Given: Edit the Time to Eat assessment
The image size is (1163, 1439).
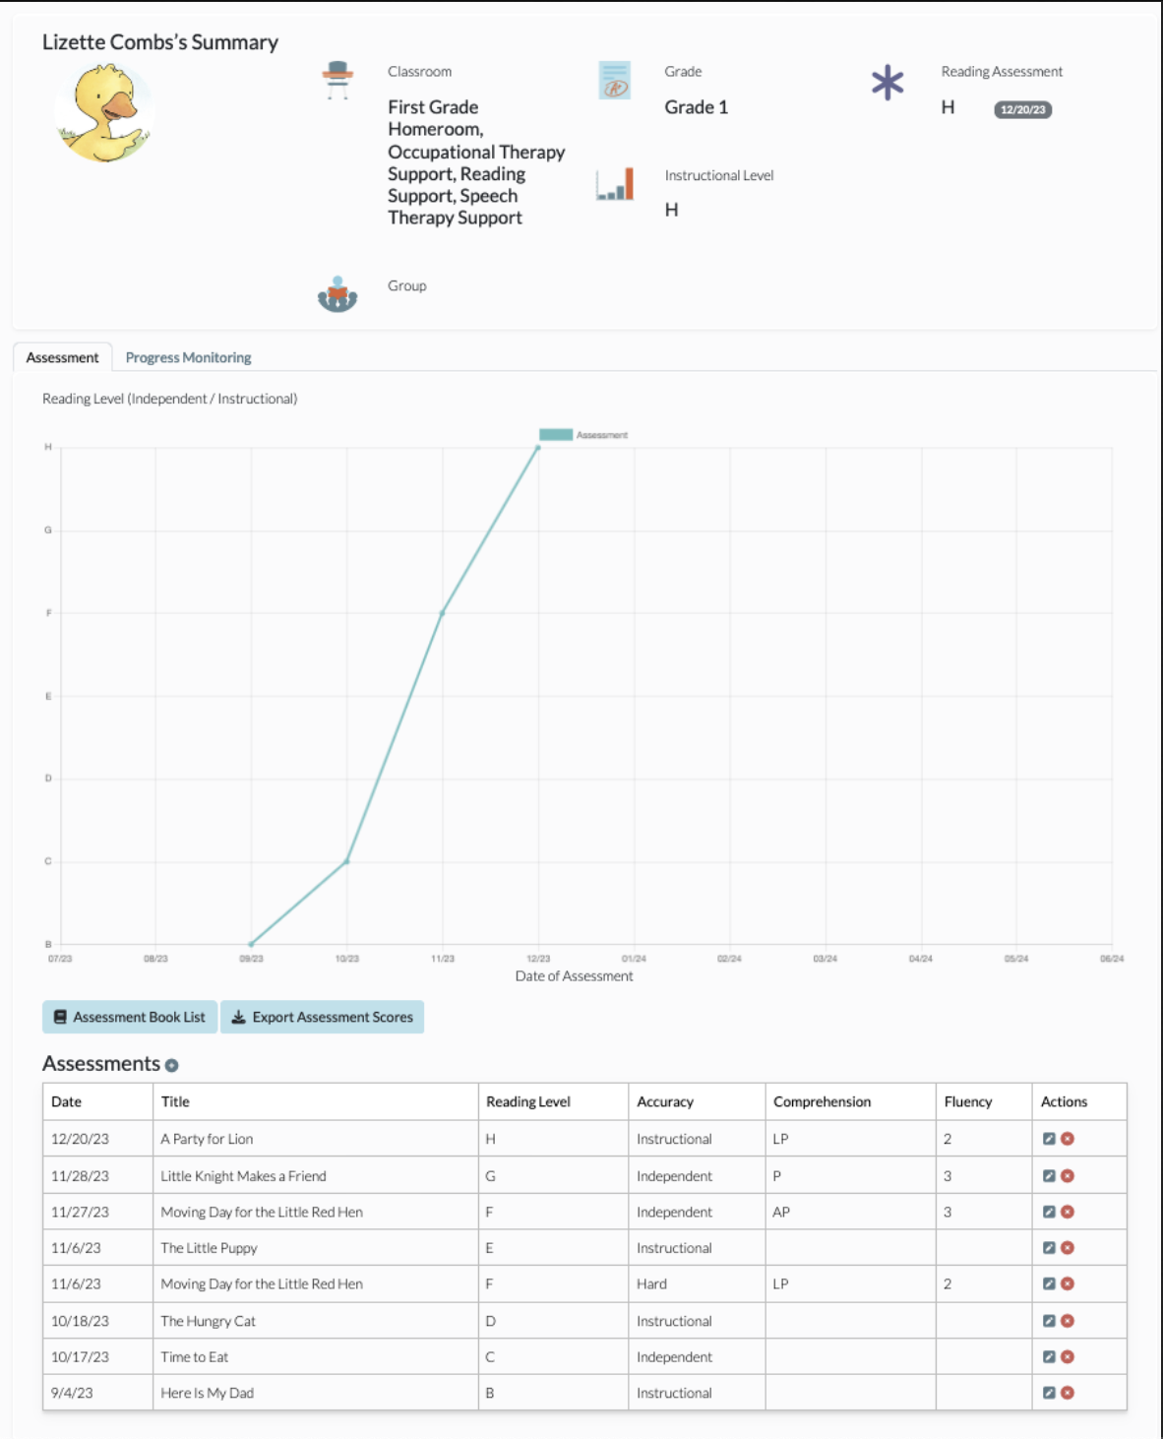Looking at the screenshot, I should point(1049,1356).
